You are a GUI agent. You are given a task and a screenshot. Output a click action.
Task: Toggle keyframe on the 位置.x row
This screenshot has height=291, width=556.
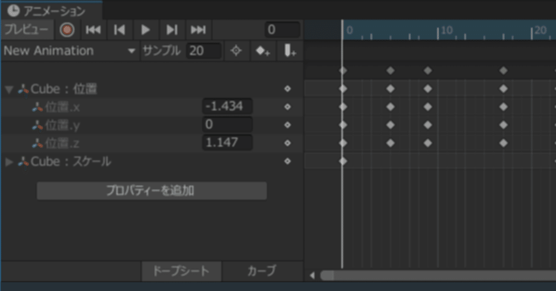(x=287, y=107)
